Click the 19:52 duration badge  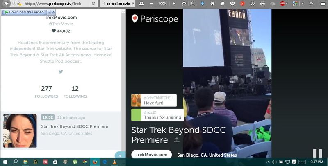(x=48, y=117)
